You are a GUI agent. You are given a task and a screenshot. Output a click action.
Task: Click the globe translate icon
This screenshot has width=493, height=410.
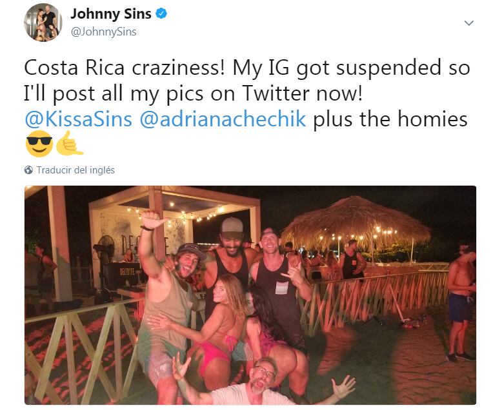pyautogui.click(x=28, y=170)
